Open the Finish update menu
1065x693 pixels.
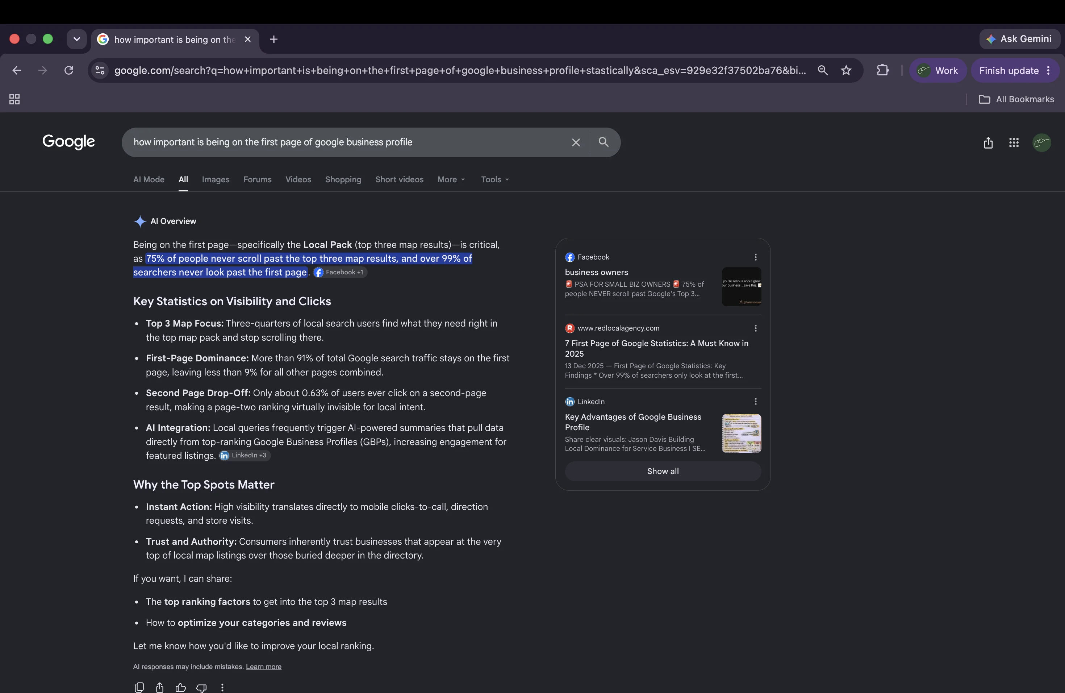point(1014,70)
